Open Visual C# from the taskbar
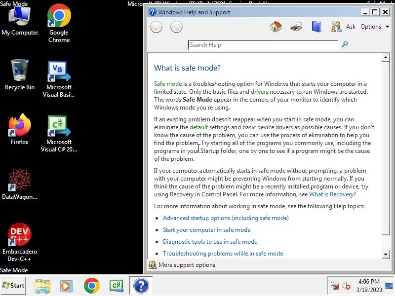Viewport: 395px width, 296px height. (x=116, y=286)
